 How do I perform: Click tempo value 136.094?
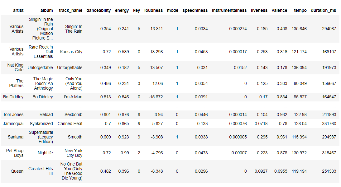299,68
